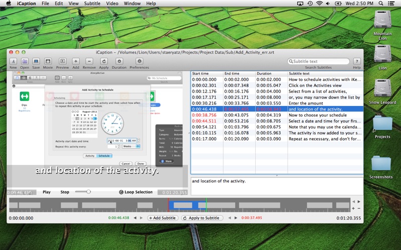Click the magnifier in Subtitle text search
Screen dimensions: 401x250
[x=291, y=61]
